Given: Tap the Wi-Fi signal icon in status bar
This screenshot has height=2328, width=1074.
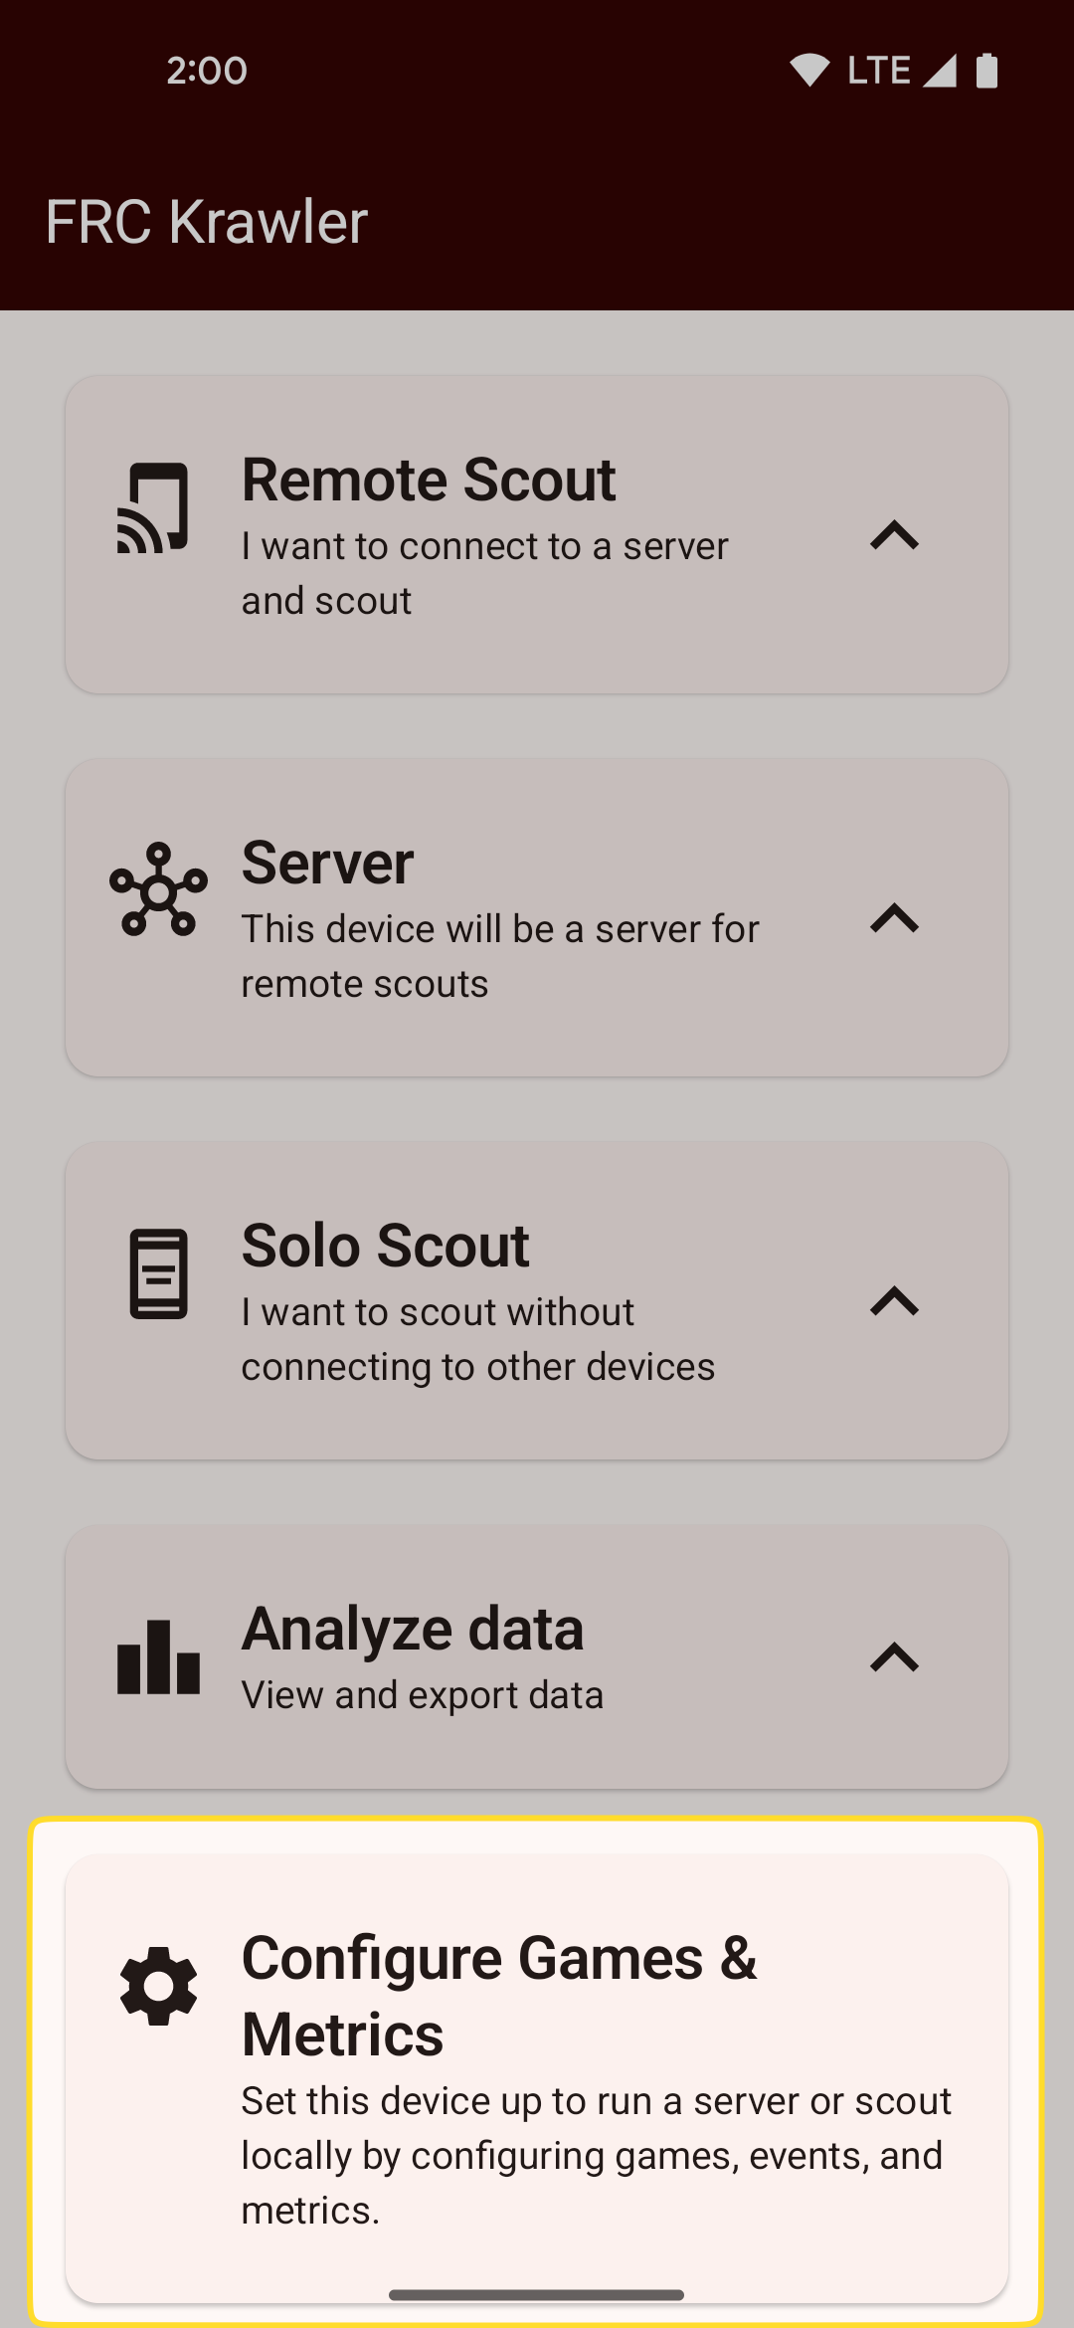Looking at the screenshot, I should pyautogui.click(x=809, y=71).
